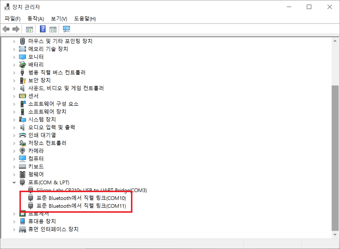Click the battery icon next to 배터리
Image resolution: width=340 pixels, height=249 pixels.
(22, 65)
